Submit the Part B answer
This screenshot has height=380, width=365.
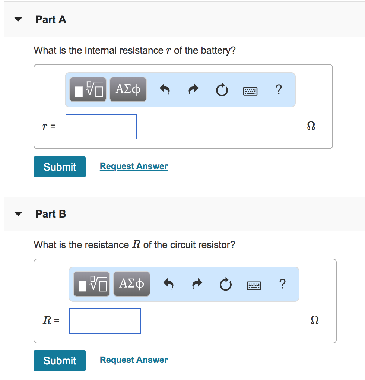(x=60, y=361)
